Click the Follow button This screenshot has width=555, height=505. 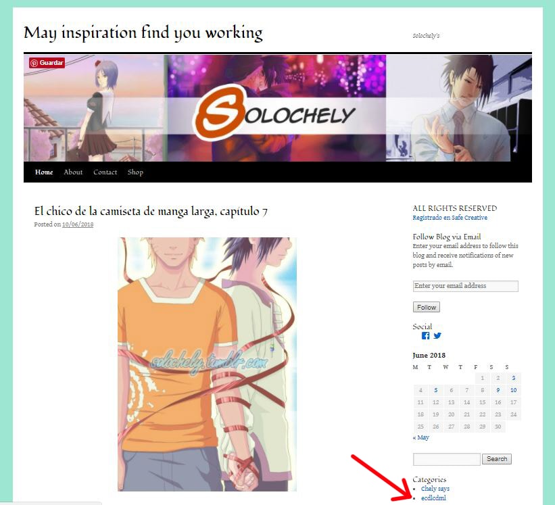(x=427, y=307)
